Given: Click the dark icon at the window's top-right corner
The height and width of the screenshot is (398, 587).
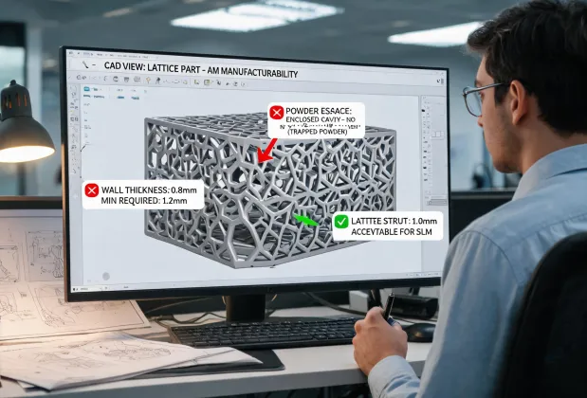Looking at the screenshot, I should 440,81.
